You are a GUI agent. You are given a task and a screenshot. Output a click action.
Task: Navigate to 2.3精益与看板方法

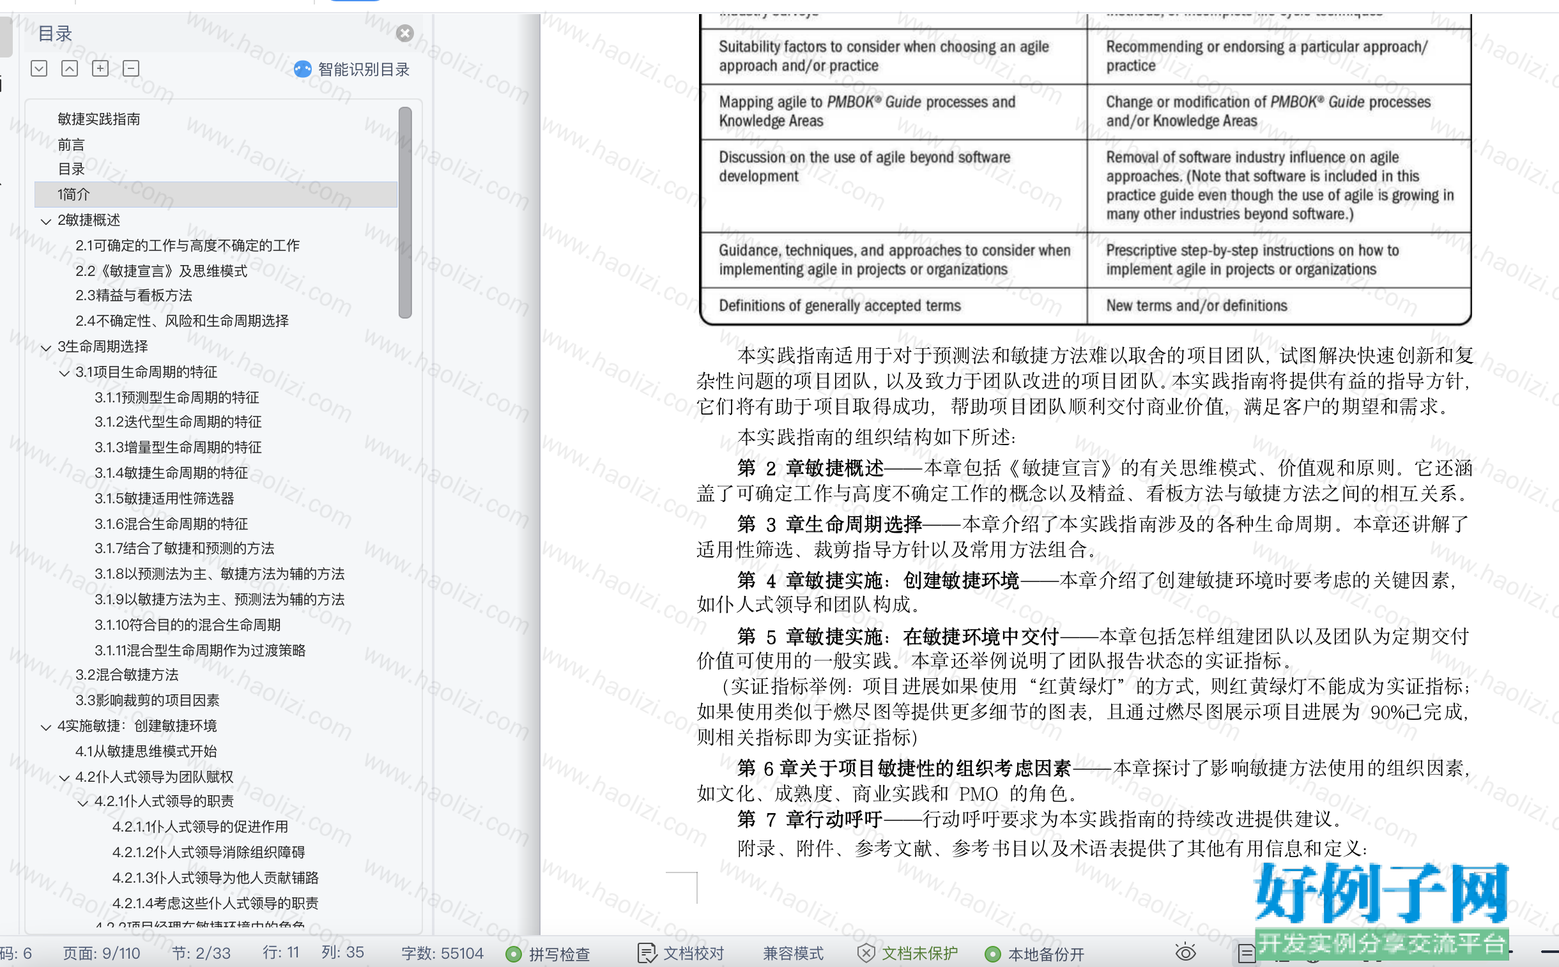134,296
